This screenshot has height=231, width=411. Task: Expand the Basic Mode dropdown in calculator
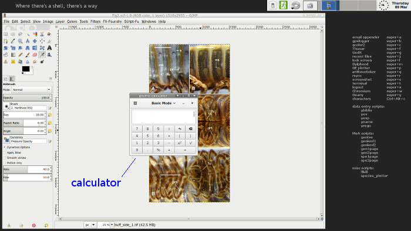click(164, 103)
